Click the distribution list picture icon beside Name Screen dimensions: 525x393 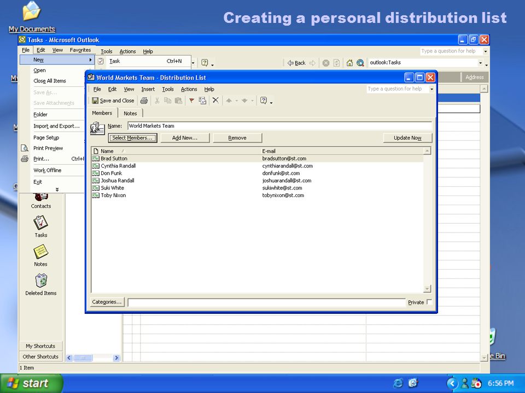97,128
